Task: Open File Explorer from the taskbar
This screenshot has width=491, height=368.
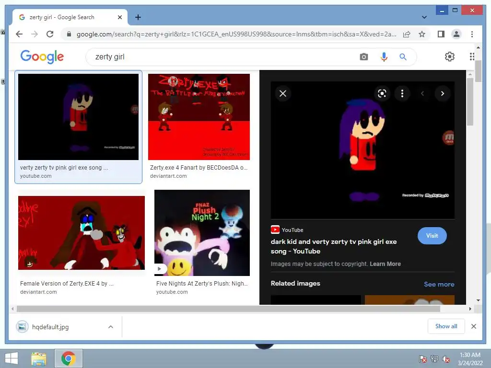Action: pos(39,358)
